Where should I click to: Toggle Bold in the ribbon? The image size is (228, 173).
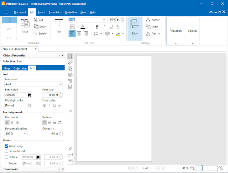[97, 27]
